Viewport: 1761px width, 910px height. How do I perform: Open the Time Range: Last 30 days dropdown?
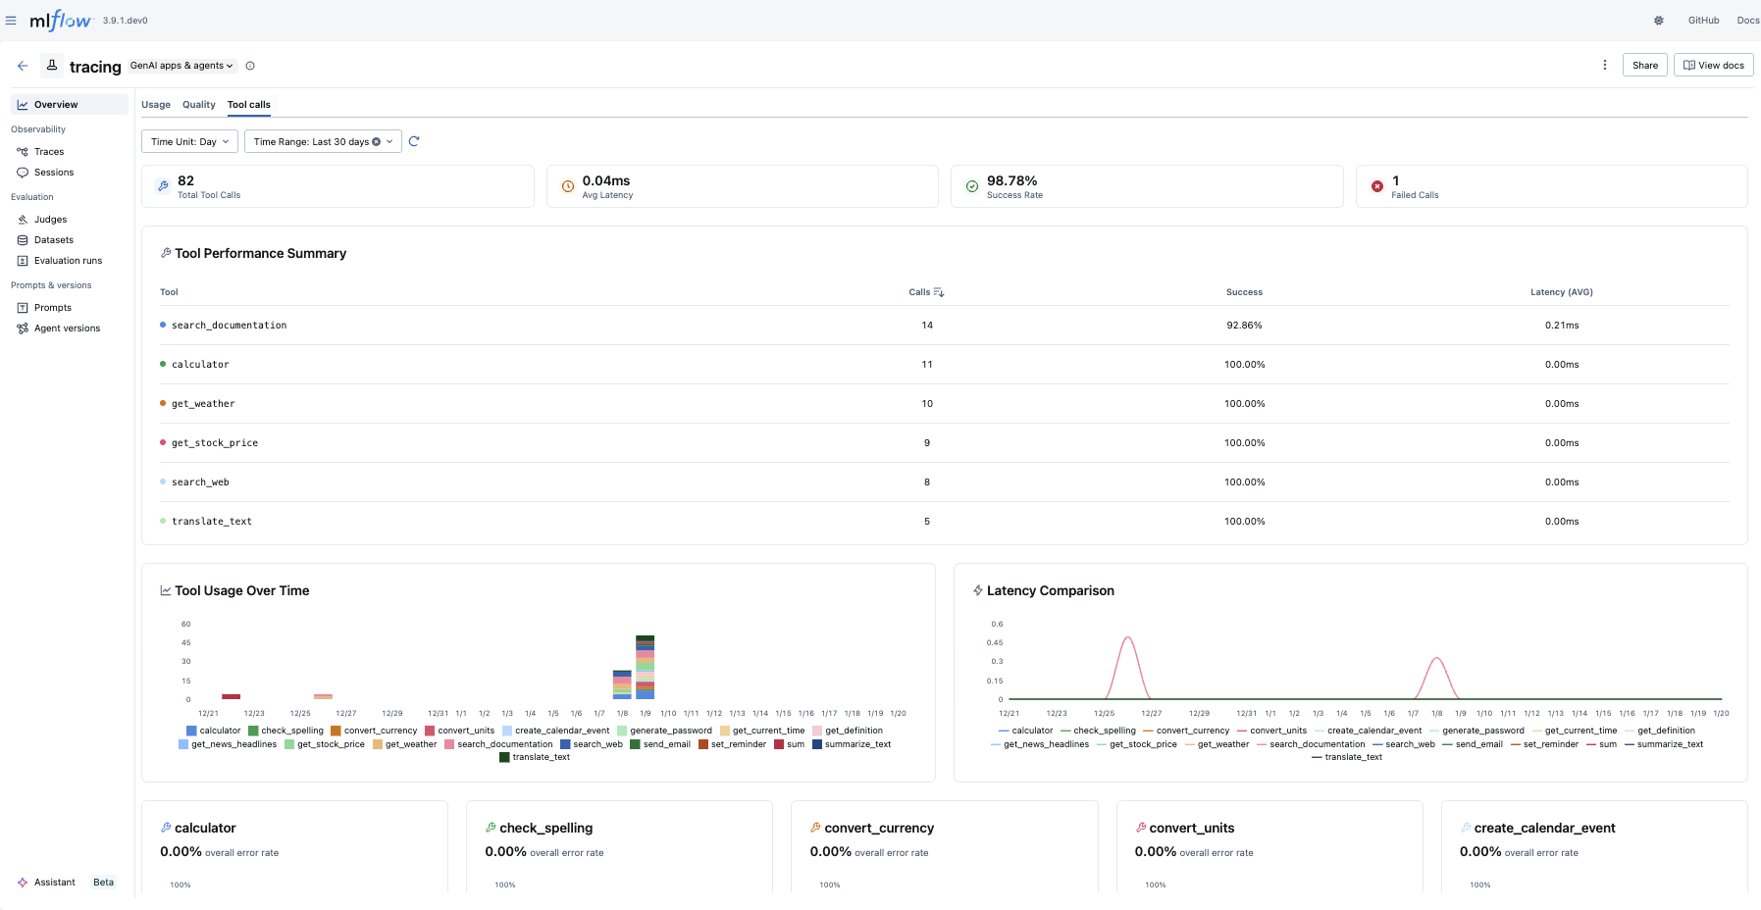[314, 140]
